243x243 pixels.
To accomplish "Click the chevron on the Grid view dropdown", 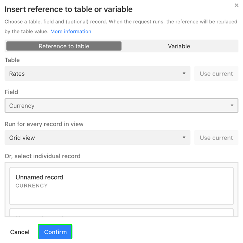I will tap(184, 138).
